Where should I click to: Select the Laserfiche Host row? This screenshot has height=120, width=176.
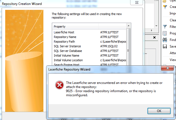click(89, 32)
